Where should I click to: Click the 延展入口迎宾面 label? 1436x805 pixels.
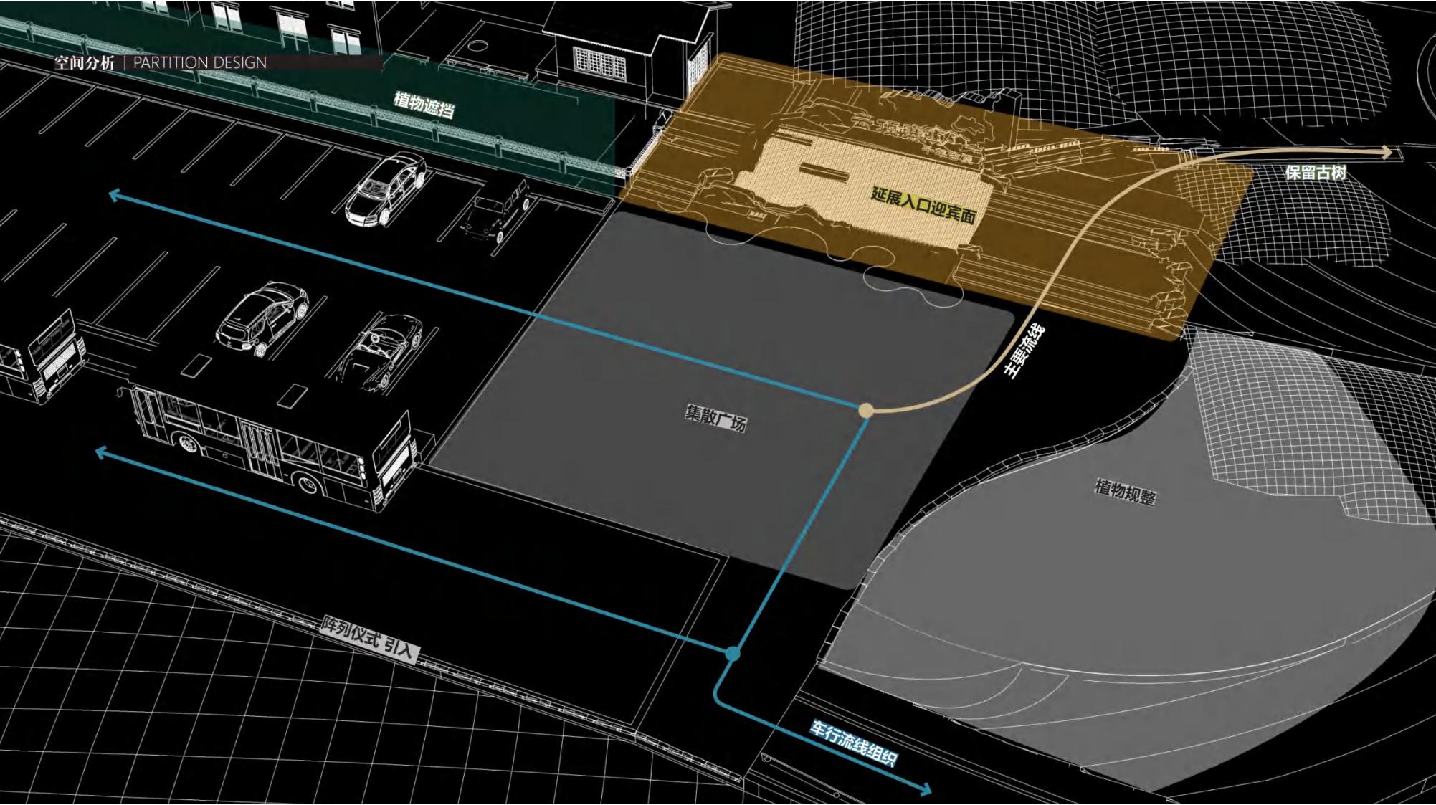click(923, 205)
